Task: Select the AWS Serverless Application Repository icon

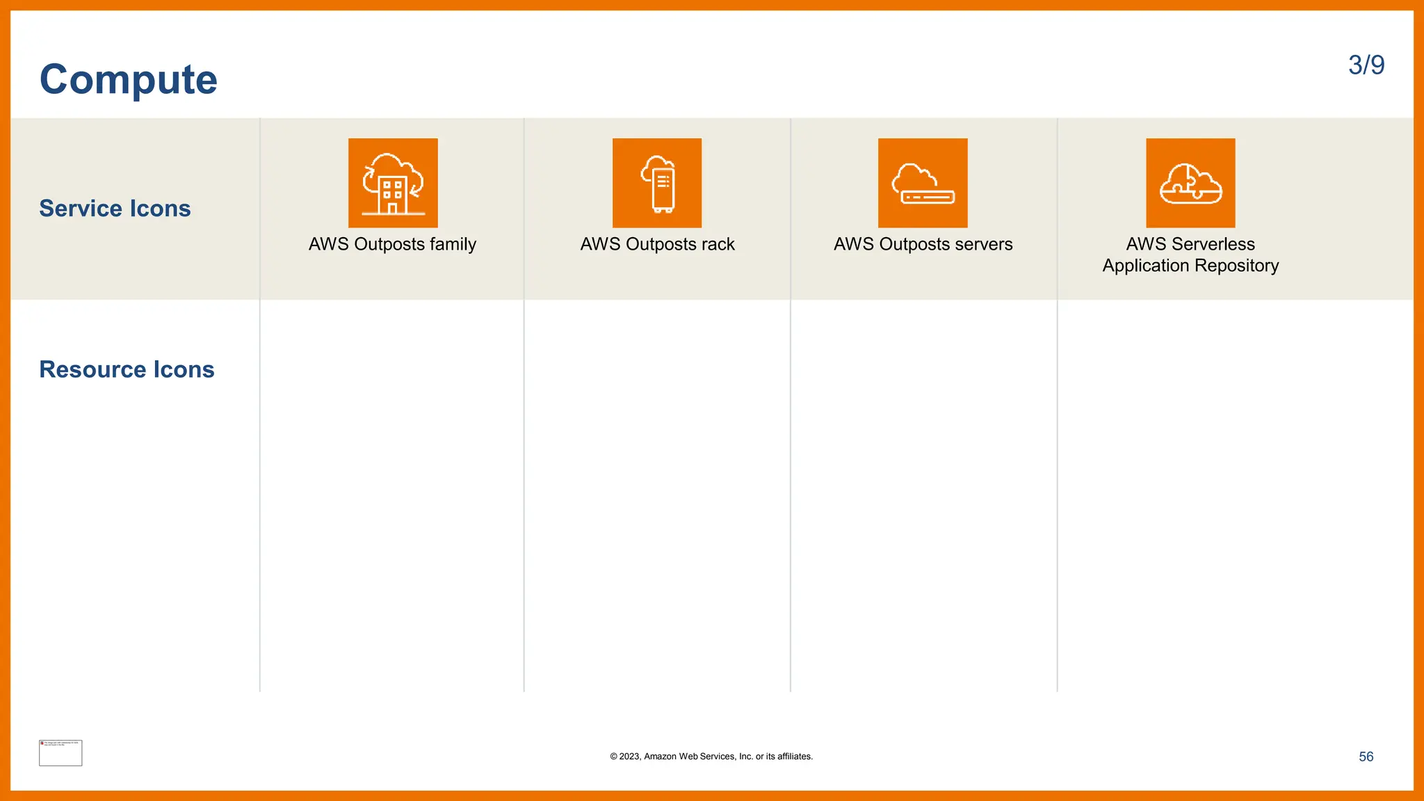Action: point(1190,183)
